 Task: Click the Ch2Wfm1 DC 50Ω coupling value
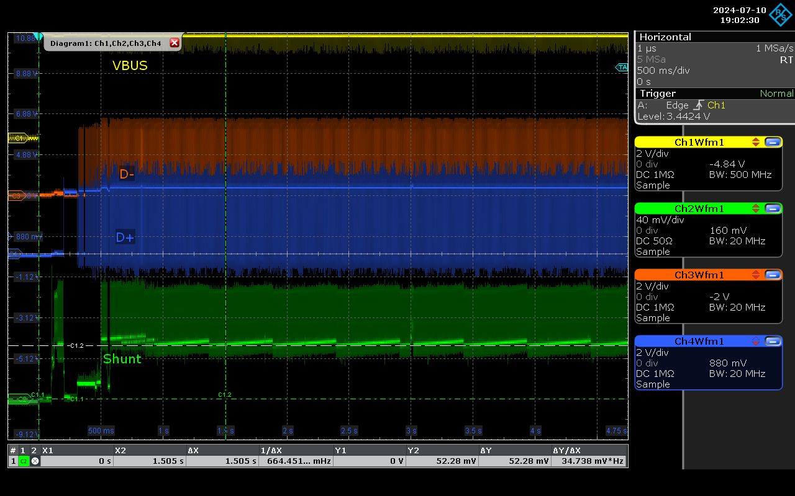(653, 241)
